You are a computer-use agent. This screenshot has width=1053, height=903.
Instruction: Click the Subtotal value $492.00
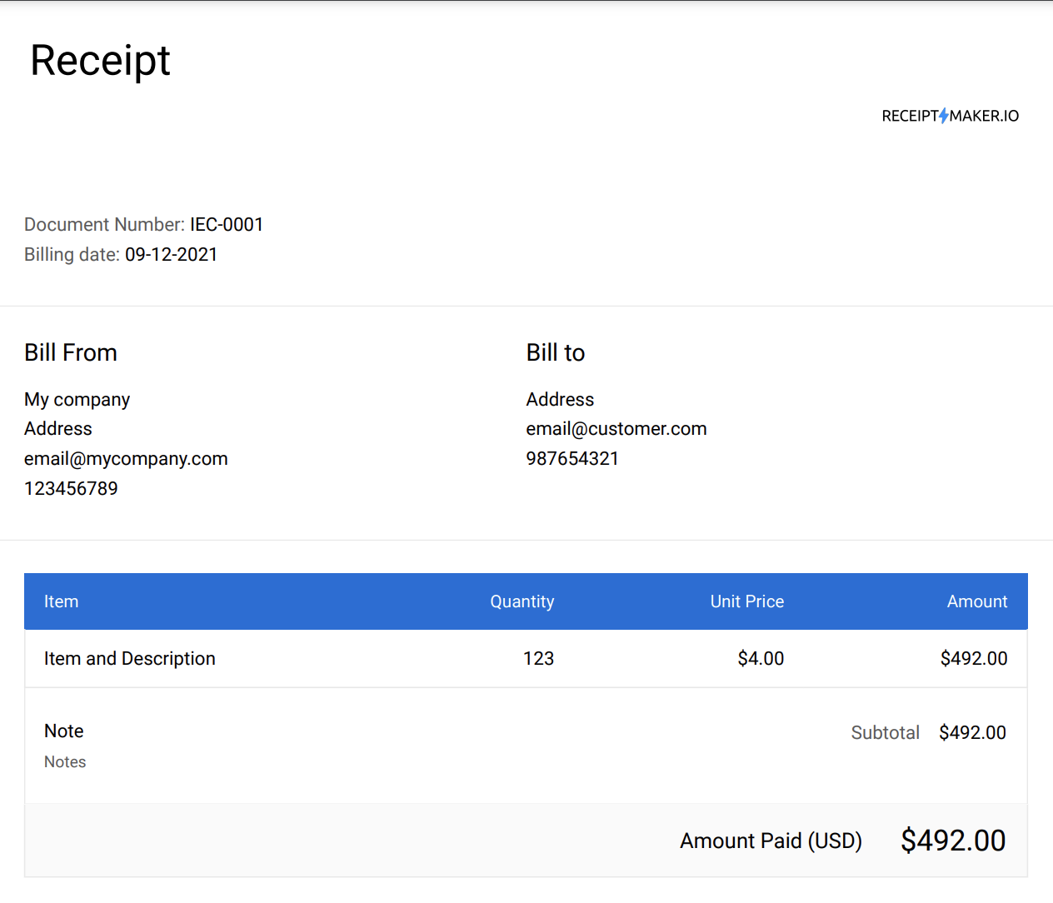[x=972, y=733]
